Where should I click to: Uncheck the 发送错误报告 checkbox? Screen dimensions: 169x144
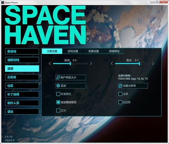coord(58,102)
